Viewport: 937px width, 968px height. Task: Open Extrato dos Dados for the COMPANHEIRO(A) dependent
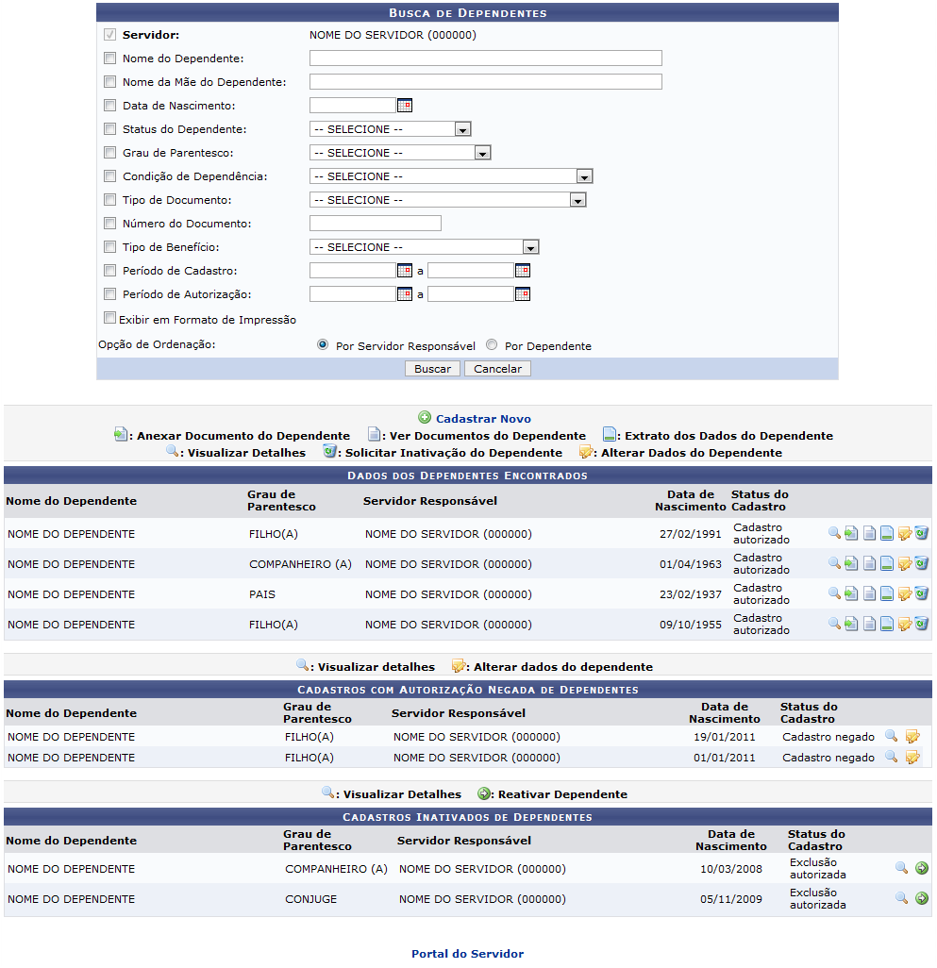pos(886,562)
